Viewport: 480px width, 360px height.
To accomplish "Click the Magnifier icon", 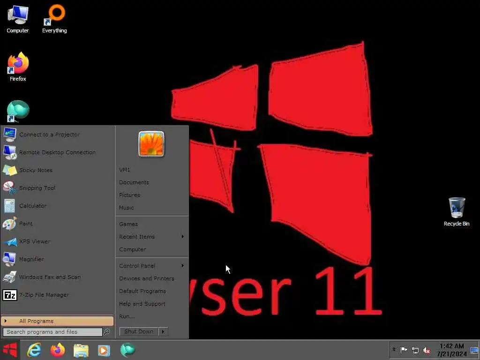I will 10,259.
